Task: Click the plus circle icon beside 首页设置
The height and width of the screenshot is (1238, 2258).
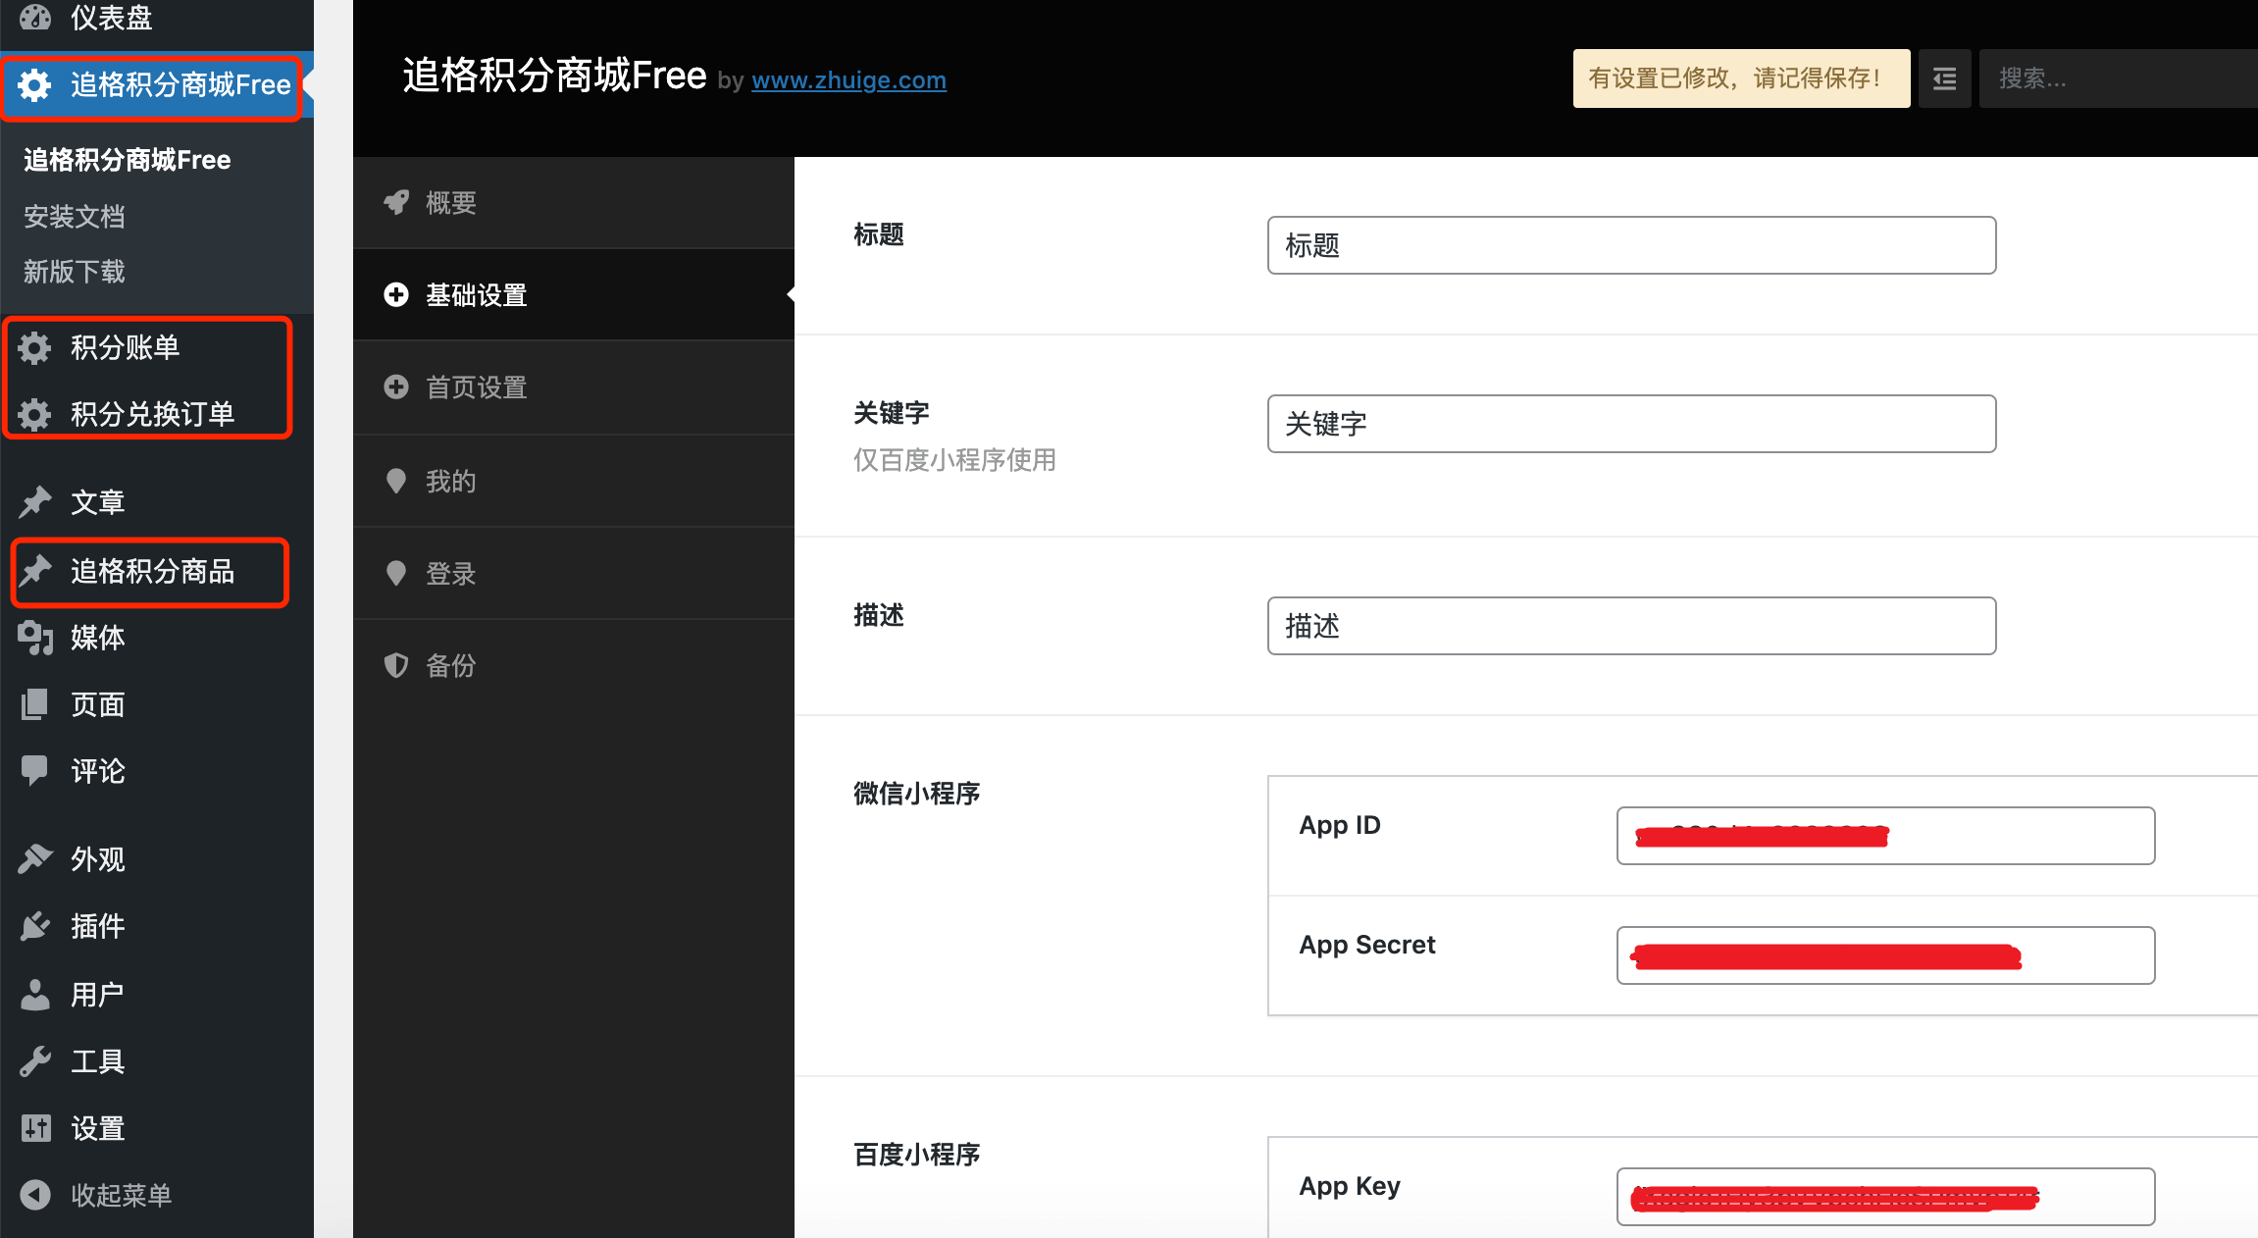Action: point(396,387)
